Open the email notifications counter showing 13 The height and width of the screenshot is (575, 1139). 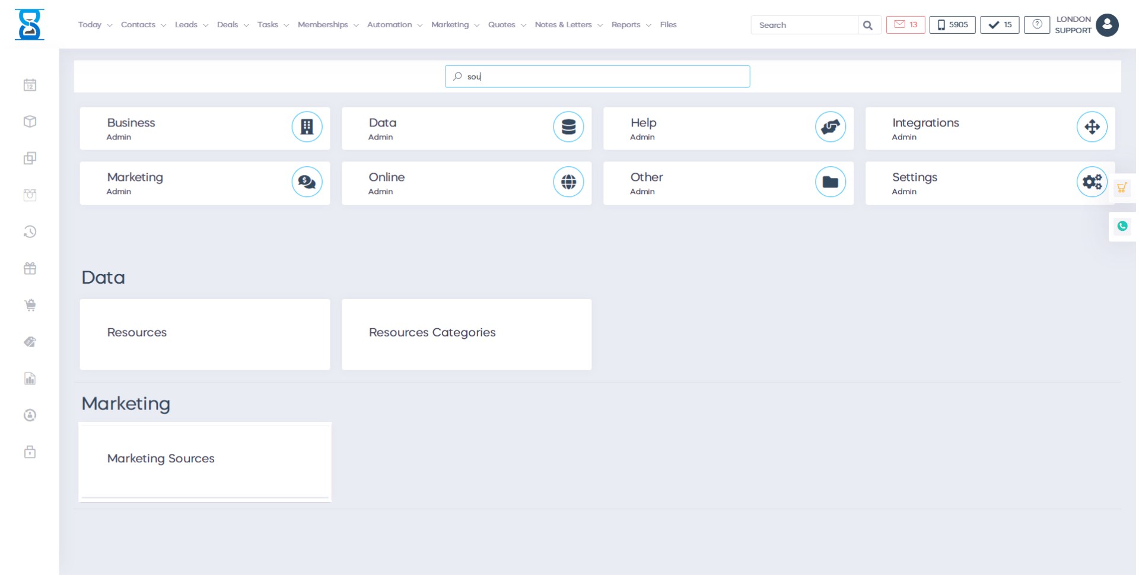point(905,25)
